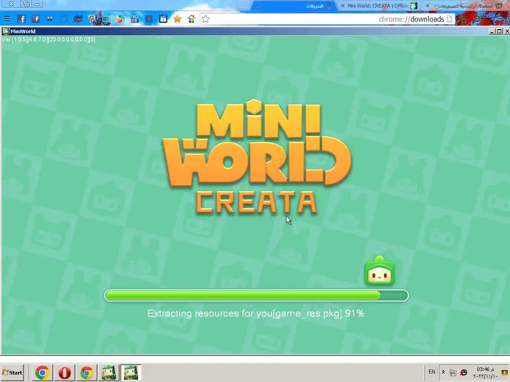Switch to the inactive MiniWorld taskbar item

pos(108,373)
